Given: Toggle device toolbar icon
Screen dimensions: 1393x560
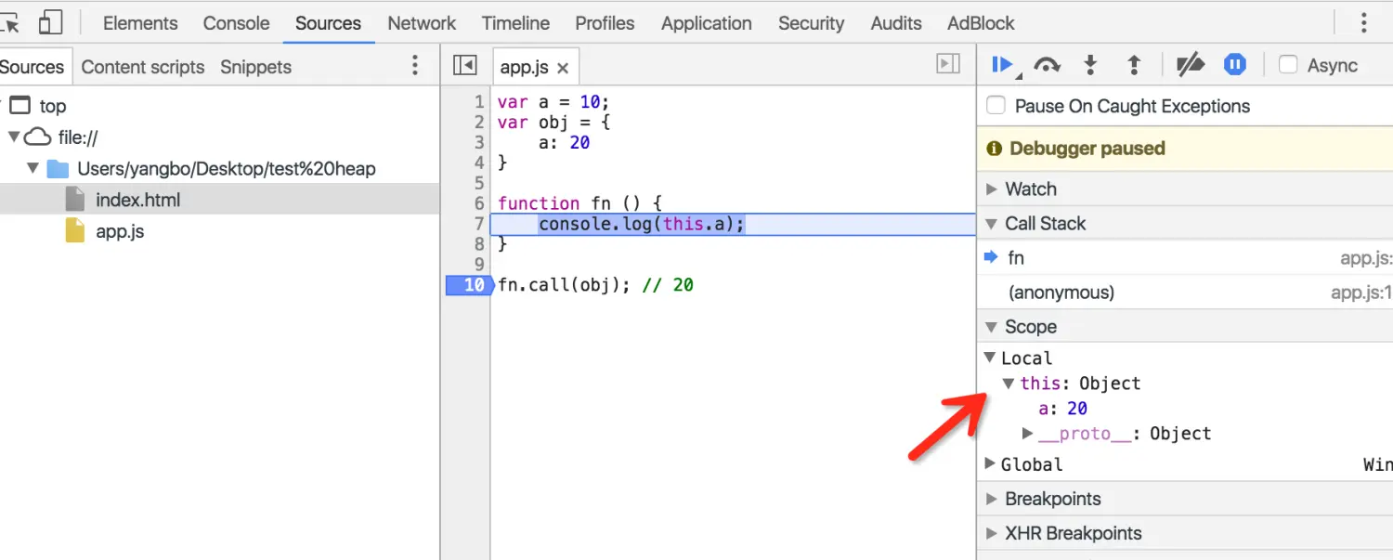Looking at the screenshot, I should 50,22.
